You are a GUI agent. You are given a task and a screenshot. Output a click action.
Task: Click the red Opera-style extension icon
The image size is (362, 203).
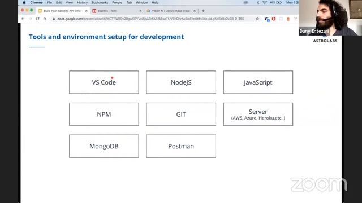pyautogui.click(x=274, y=19)
